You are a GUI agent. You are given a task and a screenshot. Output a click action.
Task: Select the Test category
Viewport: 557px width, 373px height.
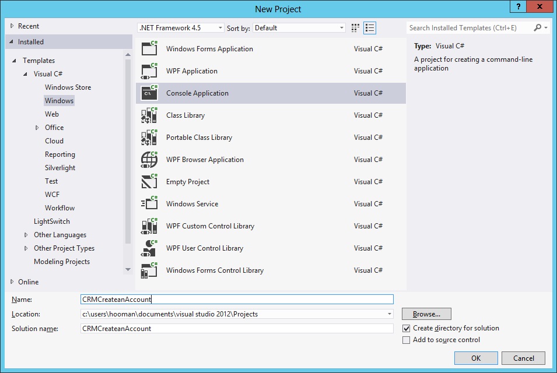coord(51,181)
